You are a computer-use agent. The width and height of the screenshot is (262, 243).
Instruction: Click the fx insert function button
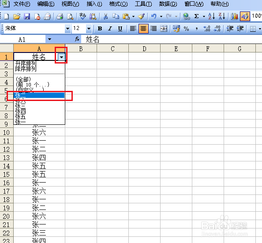click(77, 39)
